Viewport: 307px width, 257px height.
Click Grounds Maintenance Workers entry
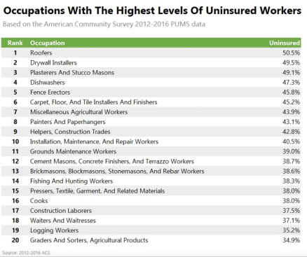(73, 151)
